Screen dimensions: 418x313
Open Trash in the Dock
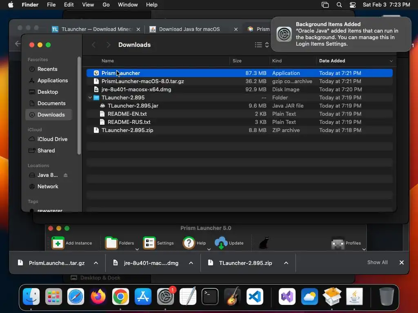[387, 296]
